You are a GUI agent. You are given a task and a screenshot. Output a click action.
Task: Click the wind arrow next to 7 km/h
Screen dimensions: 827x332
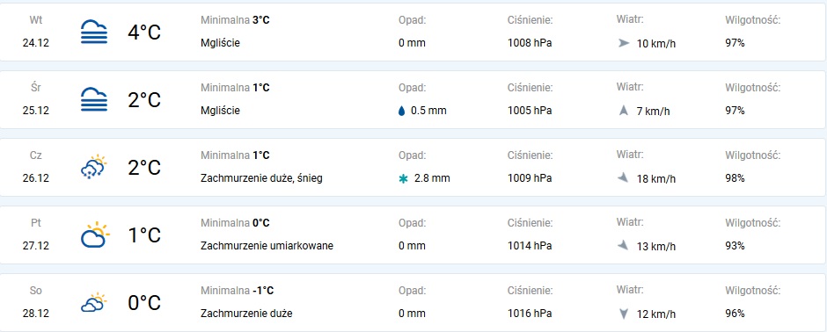[x=624, y=111]
